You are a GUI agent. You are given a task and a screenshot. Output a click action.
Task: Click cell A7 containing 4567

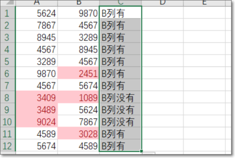[x=36, y=85]
